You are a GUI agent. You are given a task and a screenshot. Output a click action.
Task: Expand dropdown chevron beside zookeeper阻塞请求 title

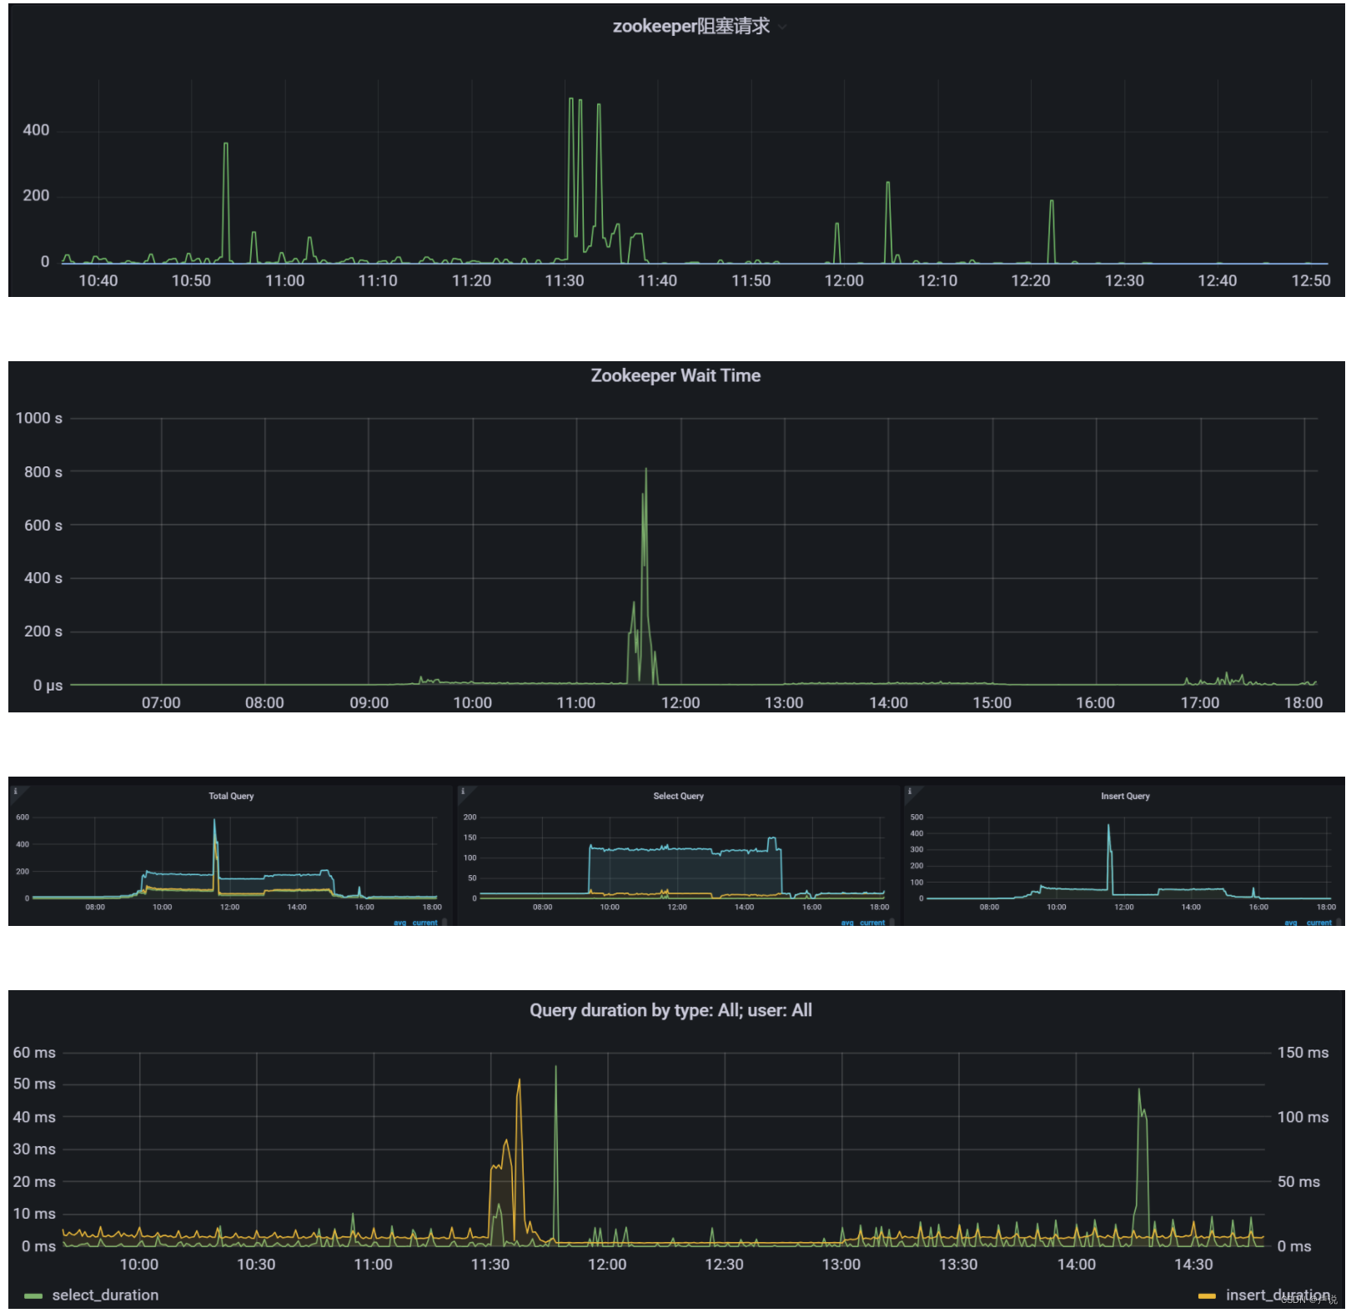point(782,27)
